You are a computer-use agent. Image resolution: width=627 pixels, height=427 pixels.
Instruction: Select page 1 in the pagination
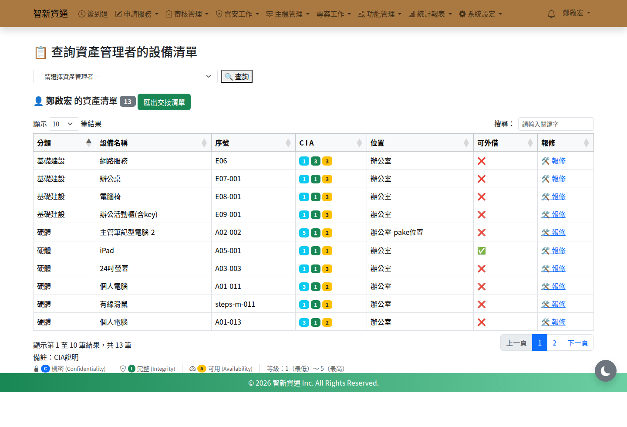[539, 343]
